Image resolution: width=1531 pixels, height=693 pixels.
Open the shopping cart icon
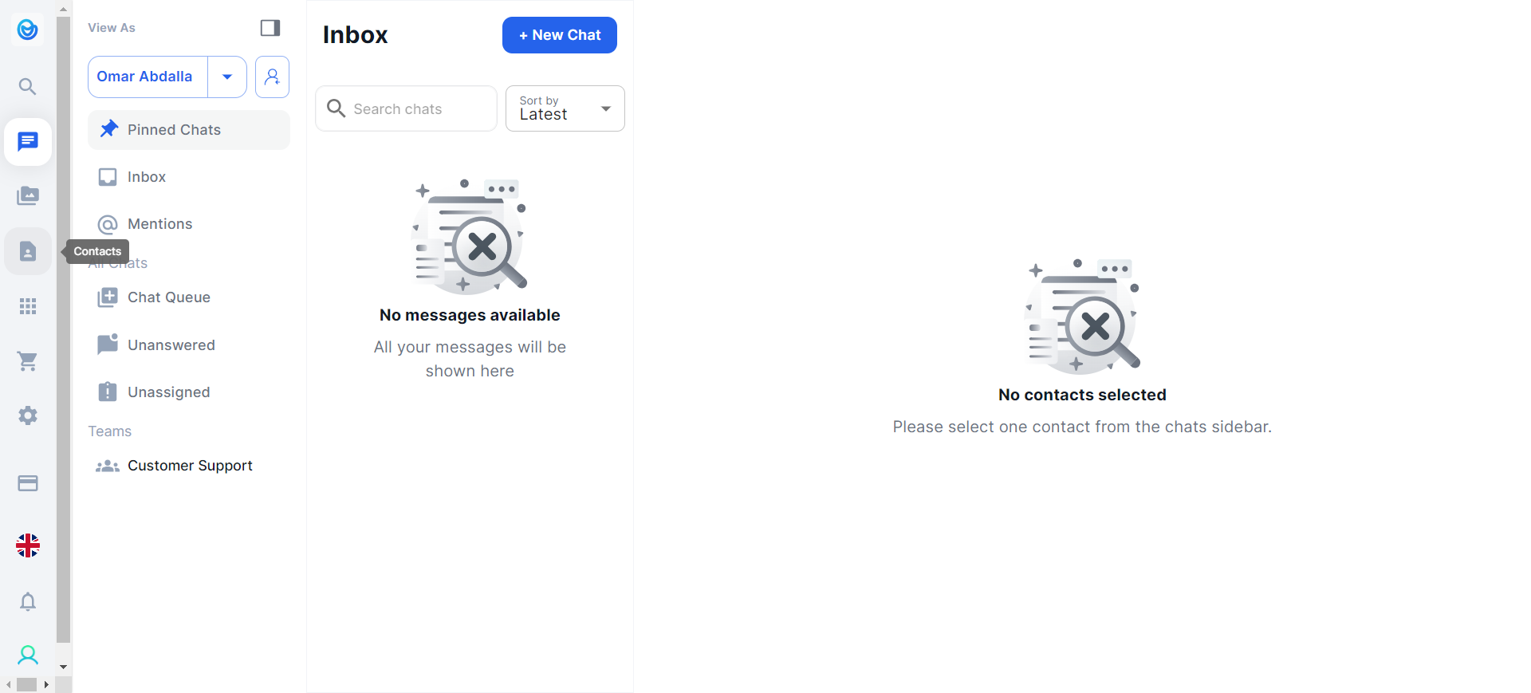[28, 361]
